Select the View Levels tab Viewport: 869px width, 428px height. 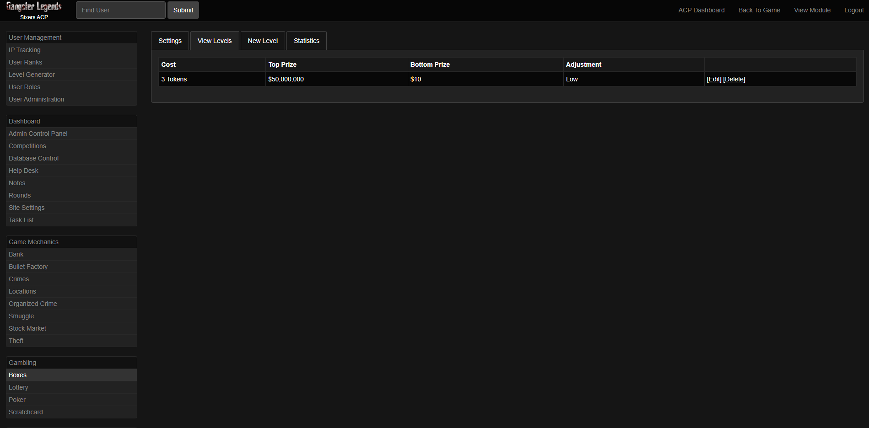click(x=215, y=41)
